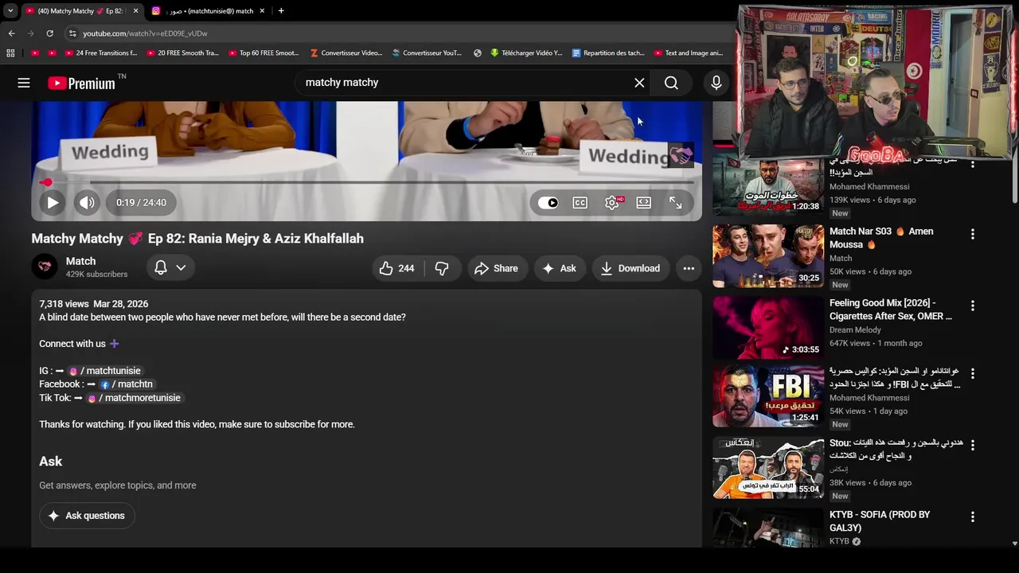Image resolution: width=1019 pixels, height=573 pixels.
Task: Close the Instagram matchtunisie tab
Action: pyautogui.click(x=261, y=11)
